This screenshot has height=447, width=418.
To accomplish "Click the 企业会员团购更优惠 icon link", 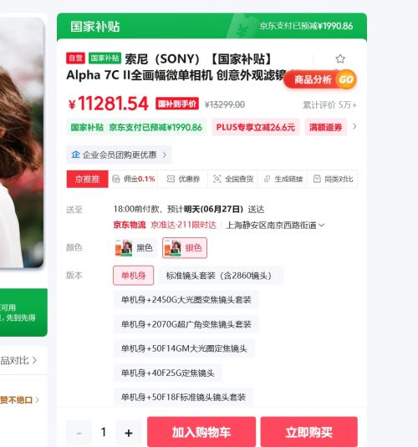I will (x=75, y=155).
